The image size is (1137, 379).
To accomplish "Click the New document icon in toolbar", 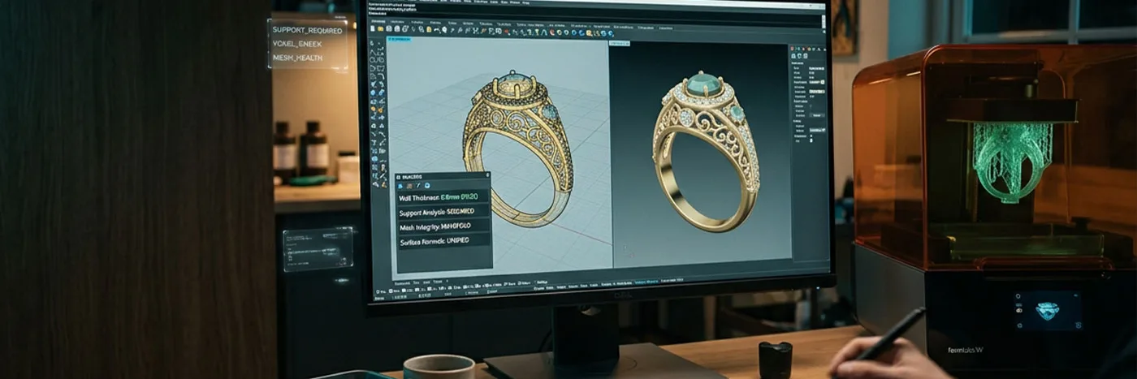I will (372, 29).
